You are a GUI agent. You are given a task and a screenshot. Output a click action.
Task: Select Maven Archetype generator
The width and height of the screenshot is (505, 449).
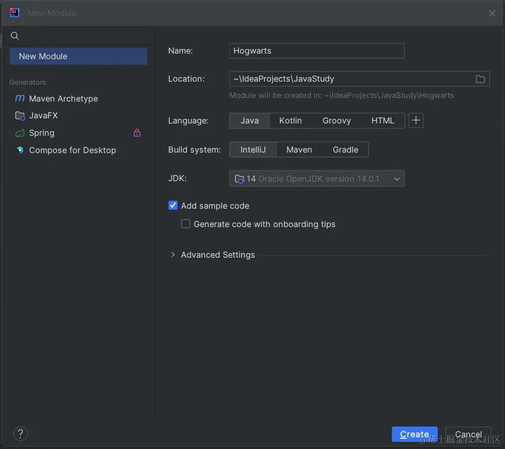[x=64, y=98]
